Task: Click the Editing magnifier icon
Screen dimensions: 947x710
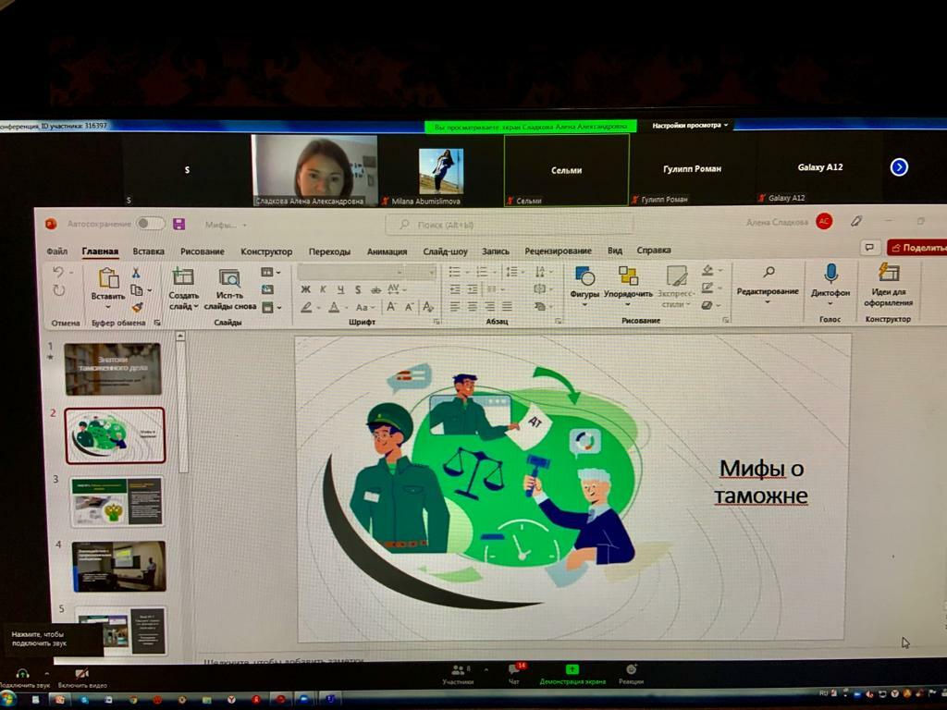Action: [769, 273]
